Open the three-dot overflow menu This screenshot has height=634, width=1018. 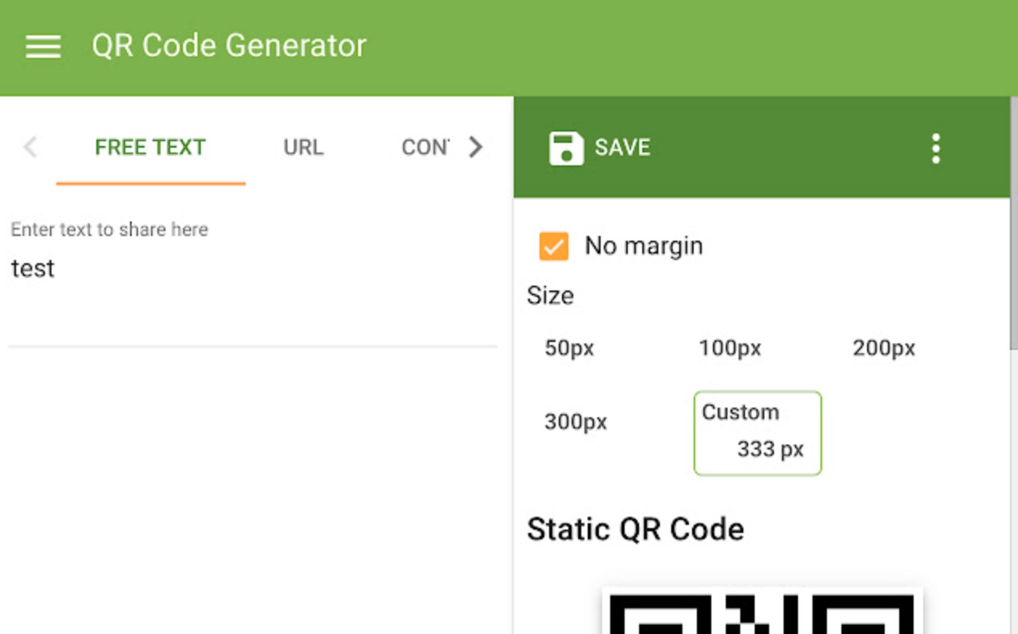coord(935,148)
